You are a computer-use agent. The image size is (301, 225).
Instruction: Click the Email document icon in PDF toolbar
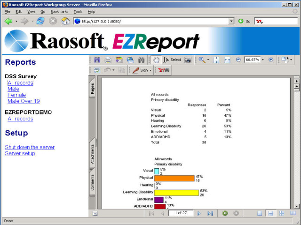point(130,60)
